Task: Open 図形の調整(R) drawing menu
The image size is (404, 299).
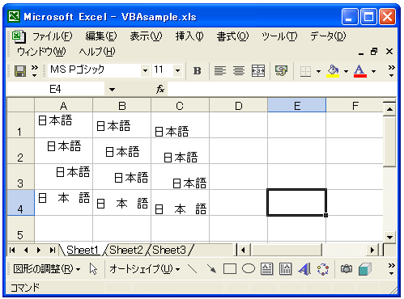Action: tap(47, 269)
